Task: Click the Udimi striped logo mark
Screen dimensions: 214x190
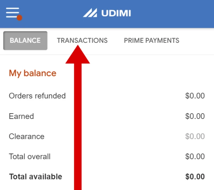Action: pyautogui.click(x=90, y=13)
